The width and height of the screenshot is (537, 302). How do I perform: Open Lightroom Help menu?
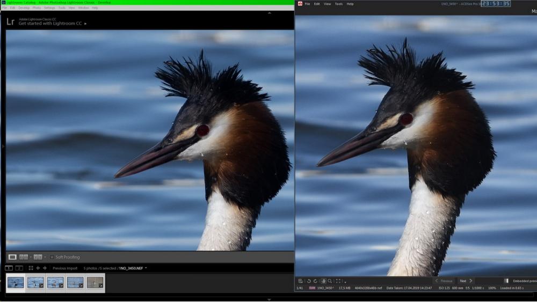coord(95,8)
